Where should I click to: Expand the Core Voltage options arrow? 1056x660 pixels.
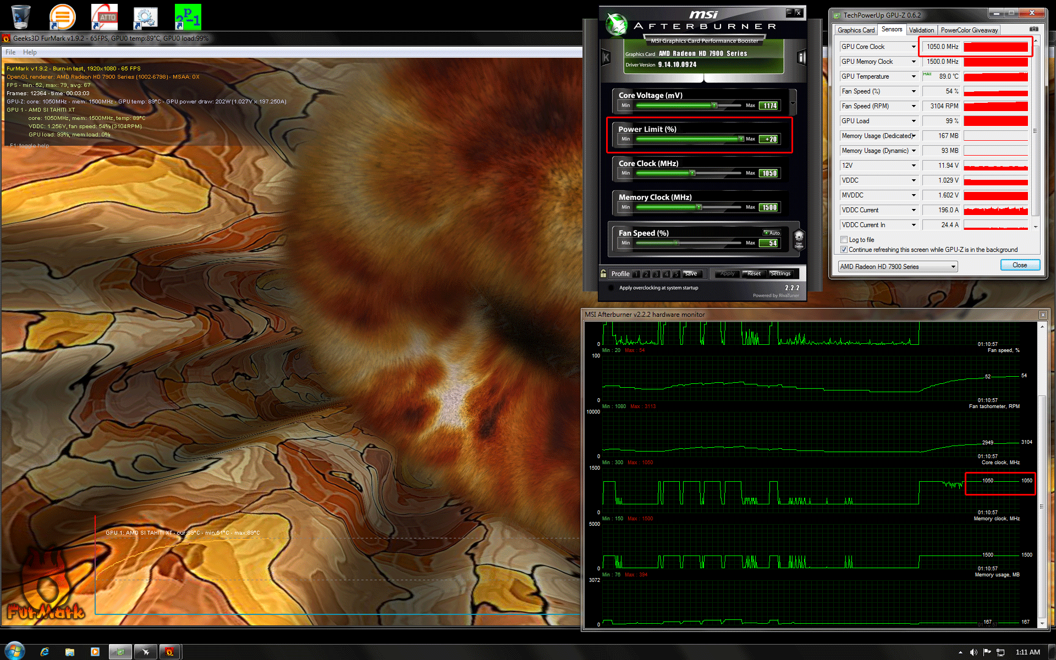tap(793, 103)
